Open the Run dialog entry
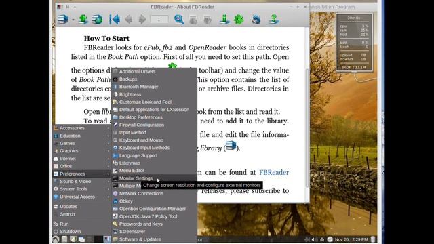The height and width of the screenshot is (244, 434). point(81,224)
